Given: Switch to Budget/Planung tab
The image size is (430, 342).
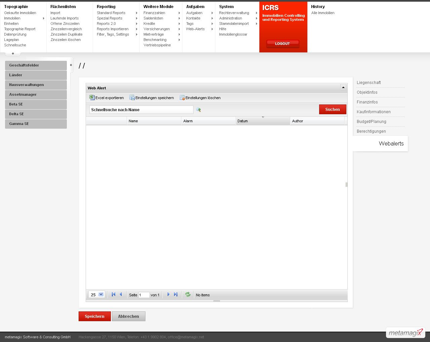Looking at the screenshot, I should click(371, 121).
